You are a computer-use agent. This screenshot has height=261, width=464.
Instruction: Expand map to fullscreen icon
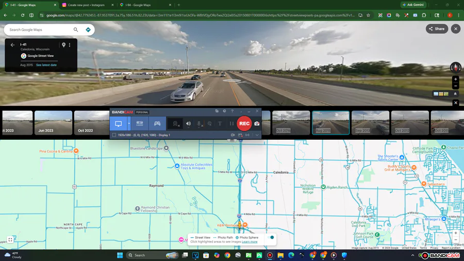(x=10, y=240)
